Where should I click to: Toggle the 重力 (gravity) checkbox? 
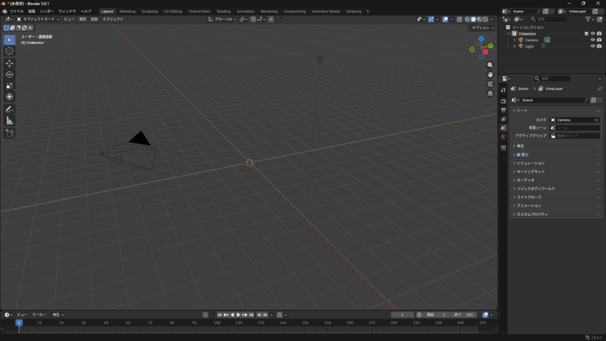(x=518, y=155)
